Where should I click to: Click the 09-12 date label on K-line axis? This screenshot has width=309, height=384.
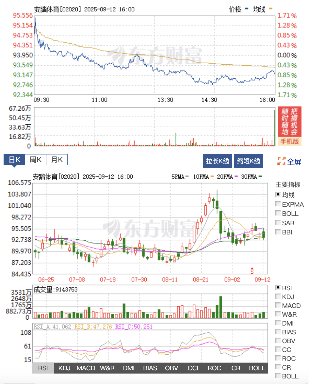(262, 280)
